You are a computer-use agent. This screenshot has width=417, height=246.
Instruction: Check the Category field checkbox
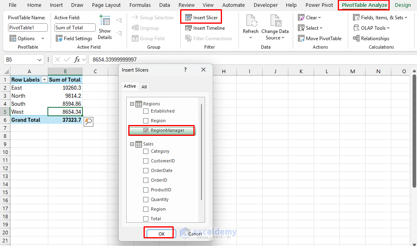tap(146, 151)
